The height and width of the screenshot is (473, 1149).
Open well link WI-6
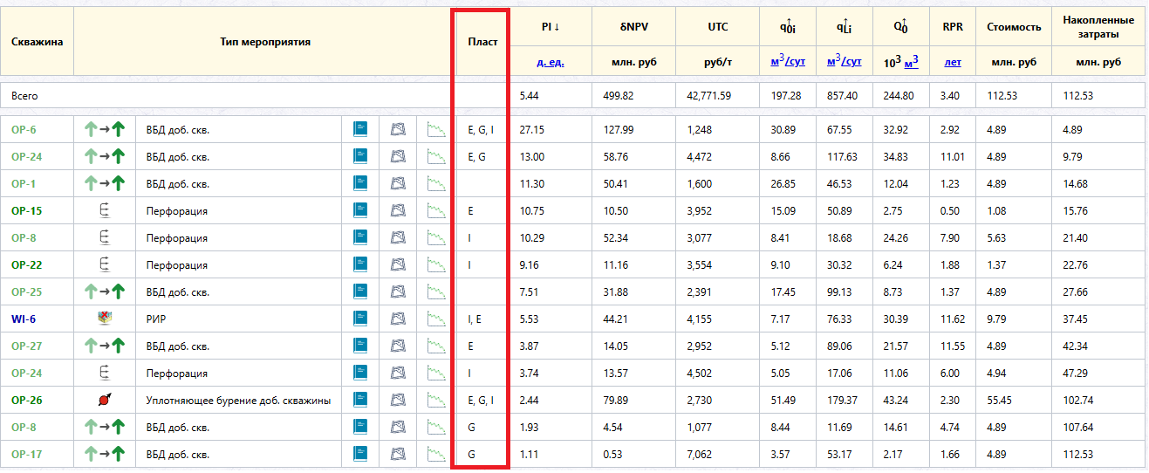[x=24, y=319]
